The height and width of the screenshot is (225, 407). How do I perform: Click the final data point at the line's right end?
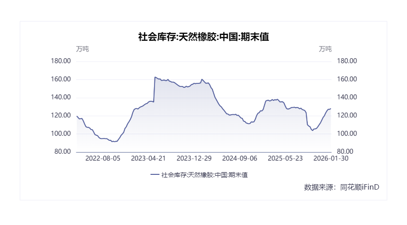pyautogui.click(x=331, y=108)
